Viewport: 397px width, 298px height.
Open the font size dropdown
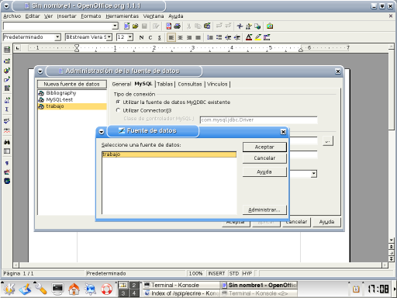point(130,37)
